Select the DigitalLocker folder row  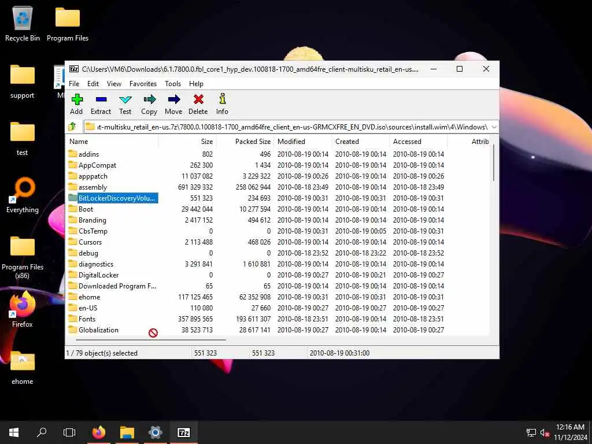click(x=278, y=275)
